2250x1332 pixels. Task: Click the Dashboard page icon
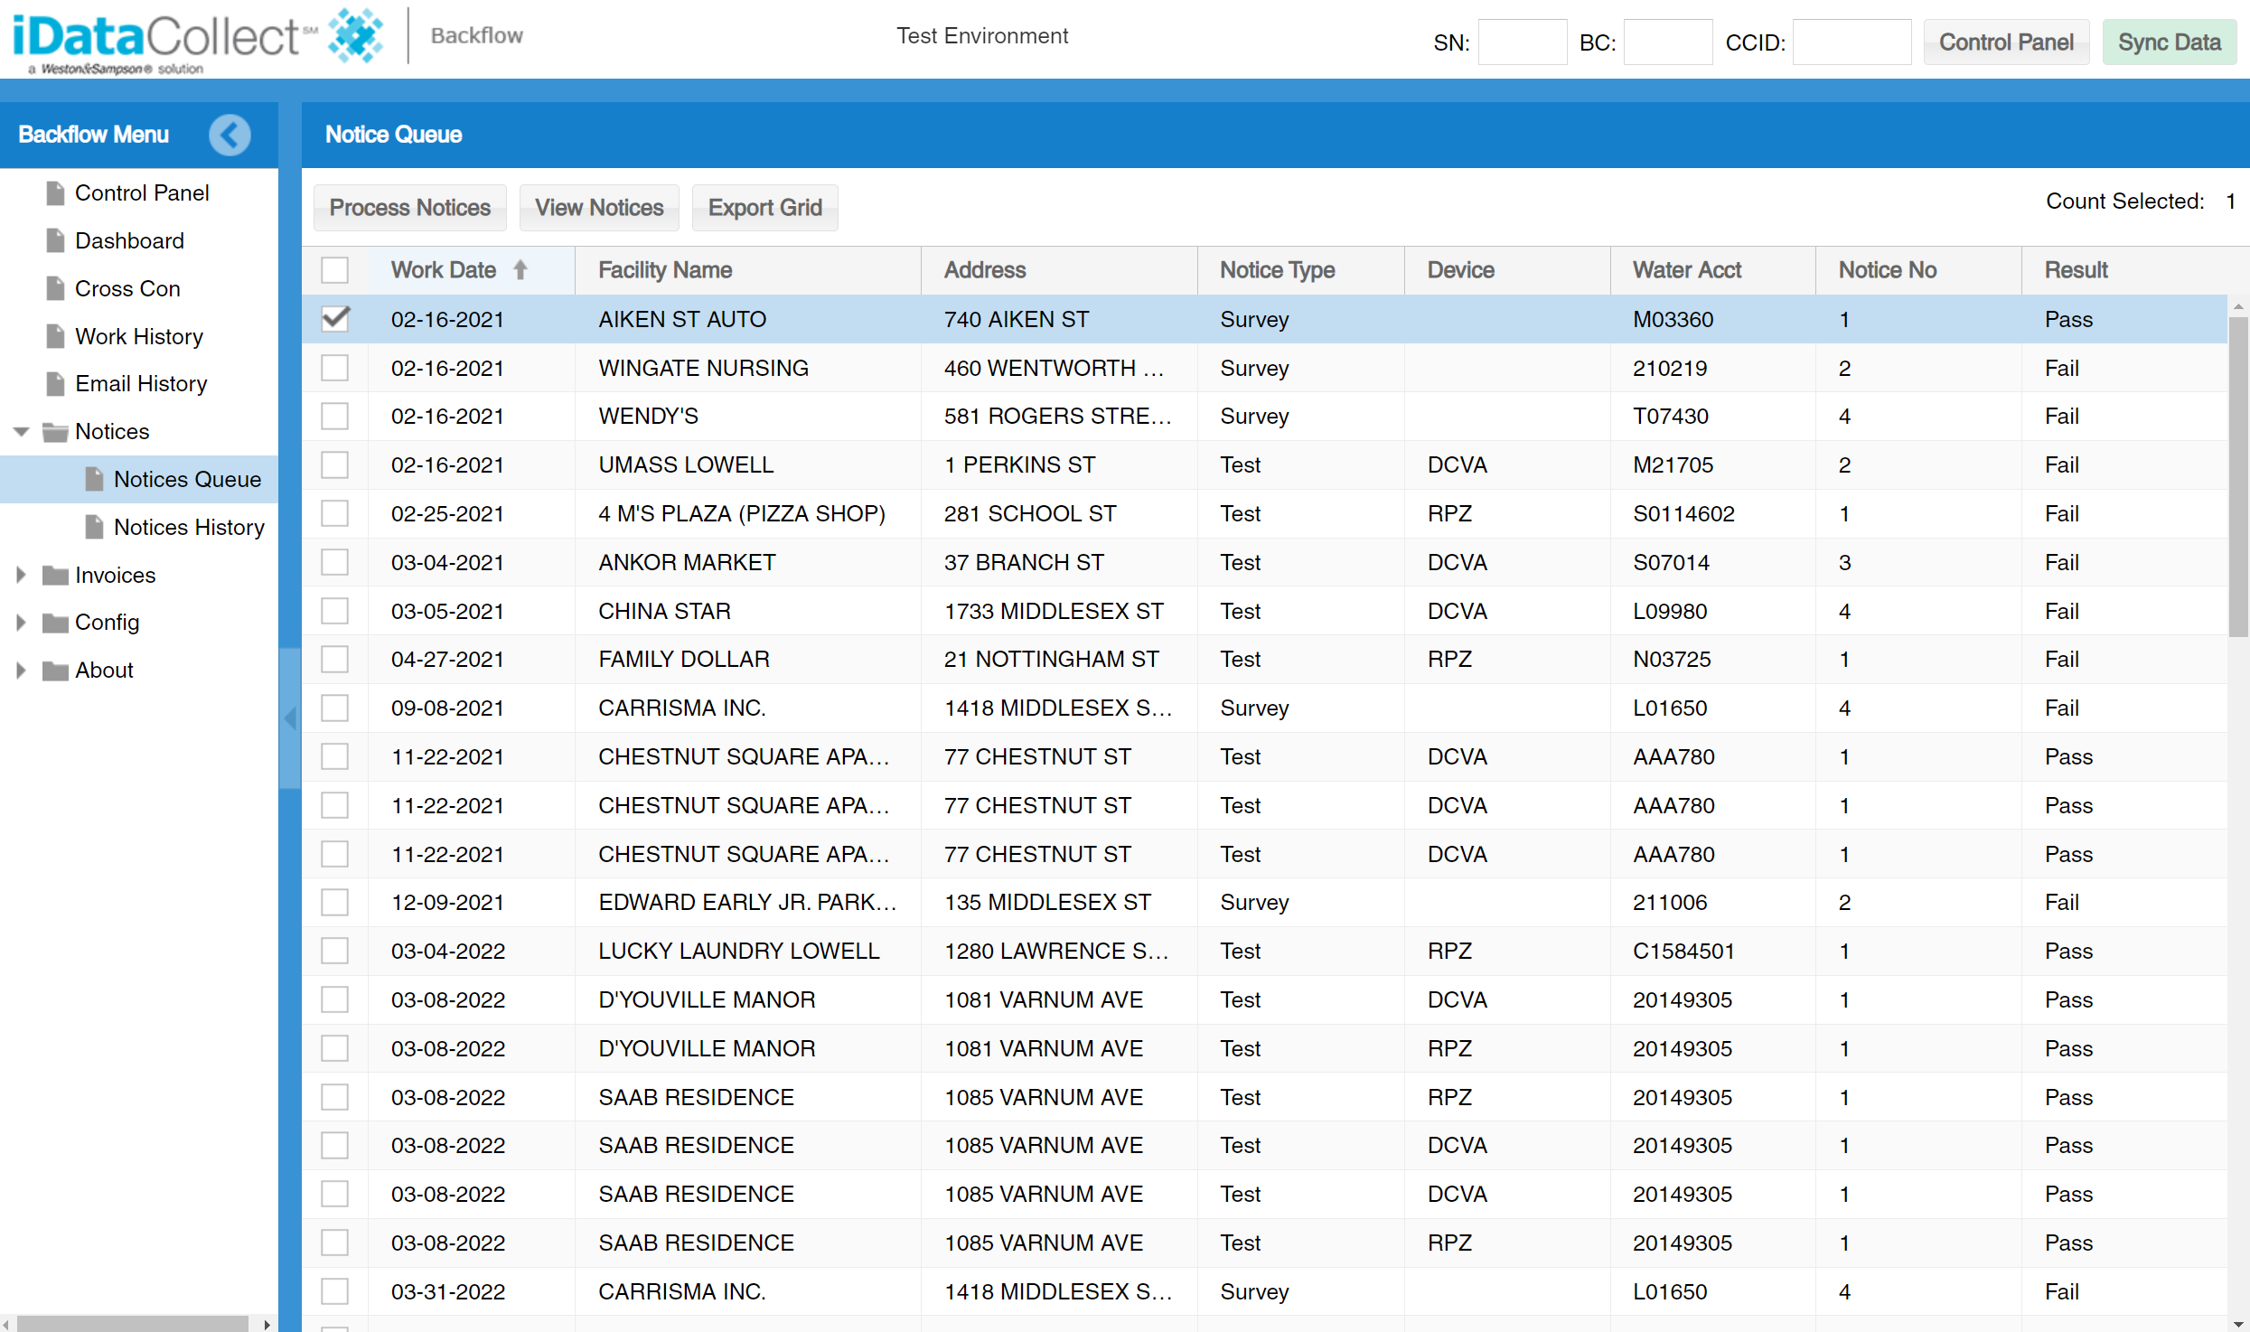tap(55, 240)
